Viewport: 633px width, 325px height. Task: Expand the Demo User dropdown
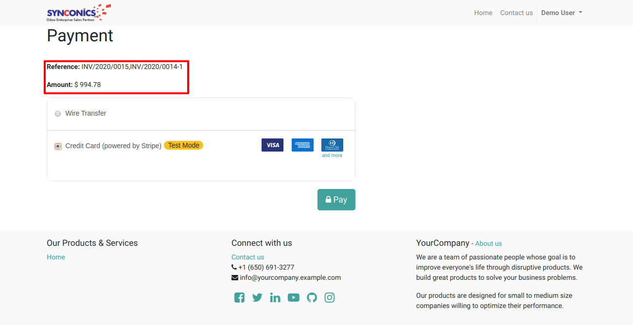562,13
